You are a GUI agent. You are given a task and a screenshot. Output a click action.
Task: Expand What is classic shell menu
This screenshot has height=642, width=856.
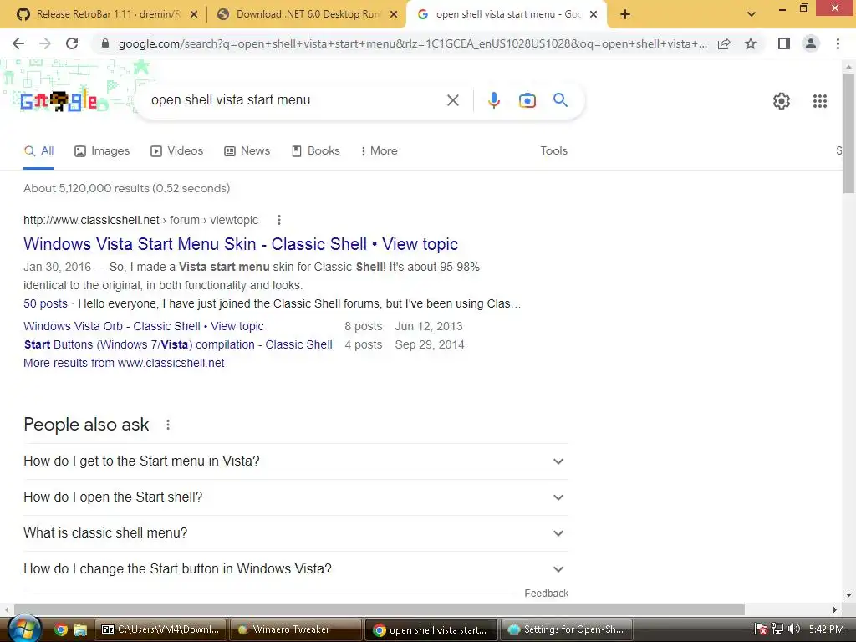coord(295,533)
